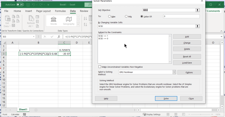Expand the Data Types gallery More arrow

click(x=78, y=25)
